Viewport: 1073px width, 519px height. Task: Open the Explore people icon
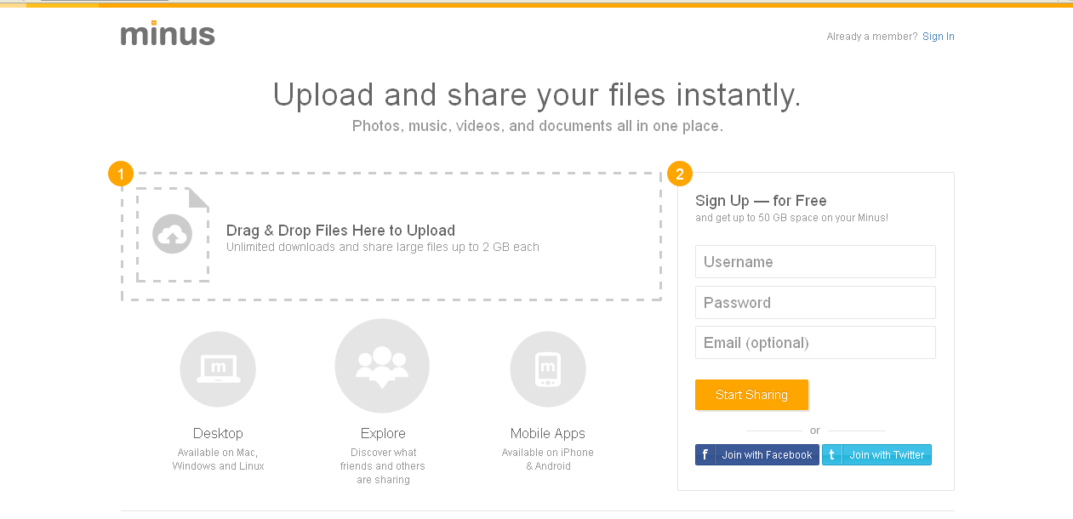pos(382,366)
